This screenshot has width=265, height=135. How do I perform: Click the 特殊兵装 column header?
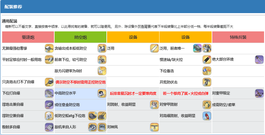[238, 37]
